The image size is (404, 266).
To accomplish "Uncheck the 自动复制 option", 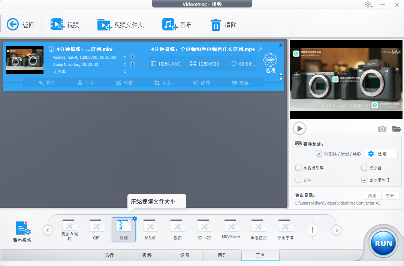I will (364, 180).
